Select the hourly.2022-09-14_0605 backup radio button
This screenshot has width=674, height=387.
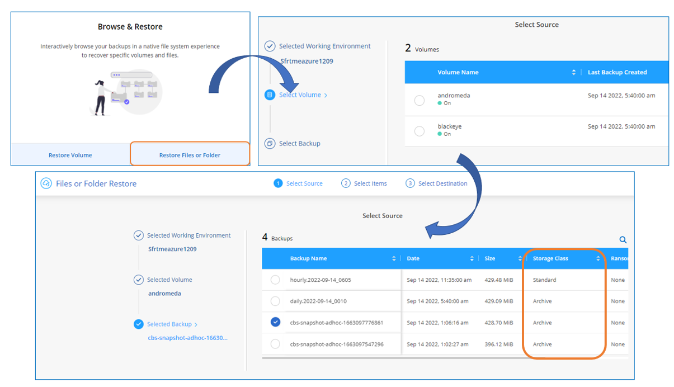coord(275,280)
